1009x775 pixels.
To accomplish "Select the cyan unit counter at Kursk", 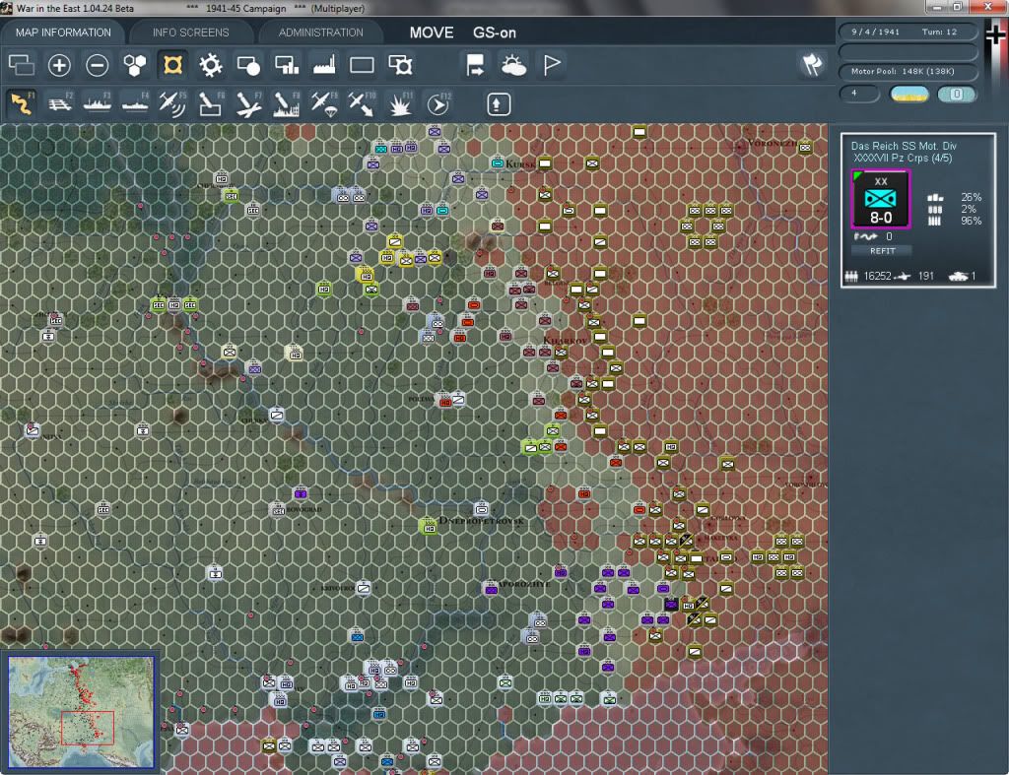I will click(x=498, y=163).
